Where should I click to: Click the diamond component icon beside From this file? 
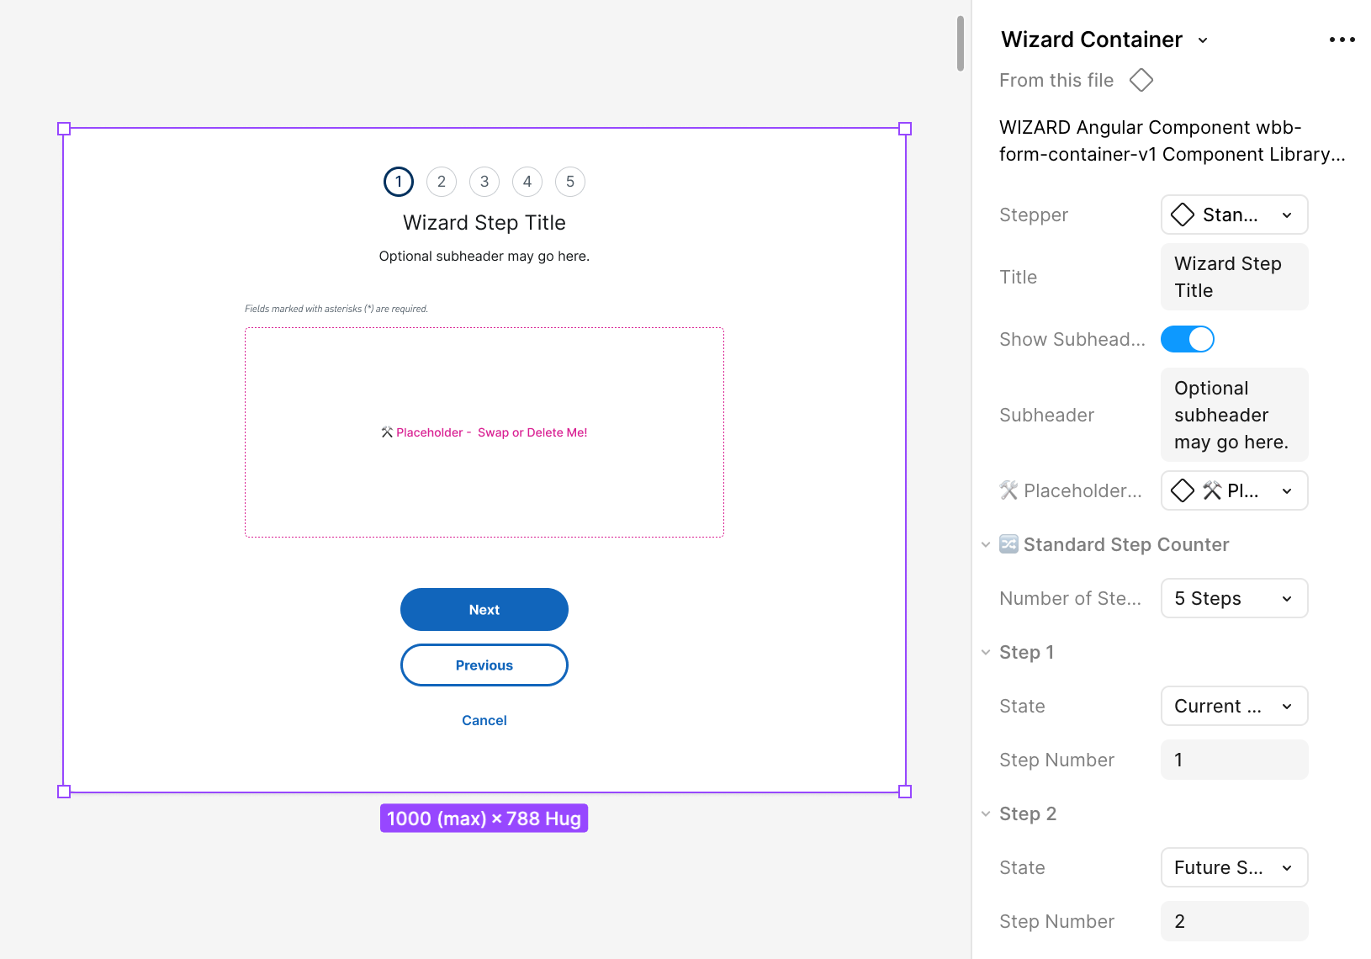coord(1141,80)
